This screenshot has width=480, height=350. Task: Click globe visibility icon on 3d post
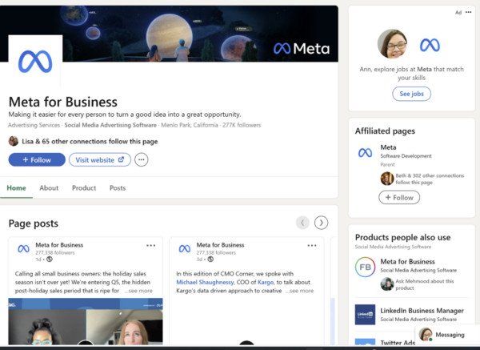[210, 259]
